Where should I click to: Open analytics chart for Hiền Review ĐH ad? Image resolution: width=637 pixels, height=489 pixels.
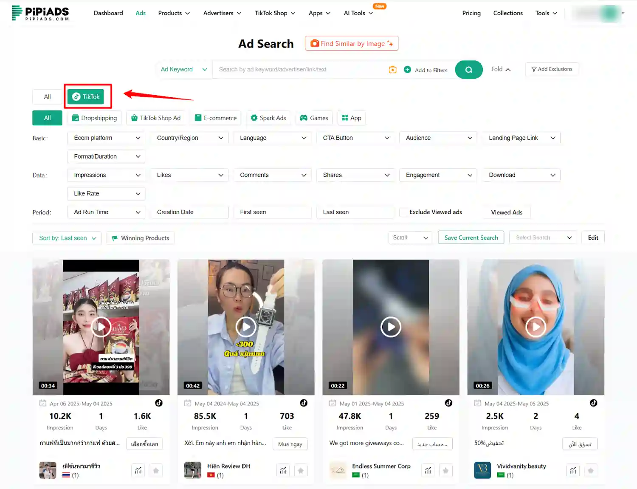[x=283, y=470]
